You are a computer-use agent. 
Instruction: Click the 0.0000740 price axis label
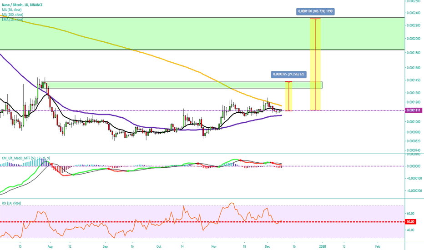414,150
